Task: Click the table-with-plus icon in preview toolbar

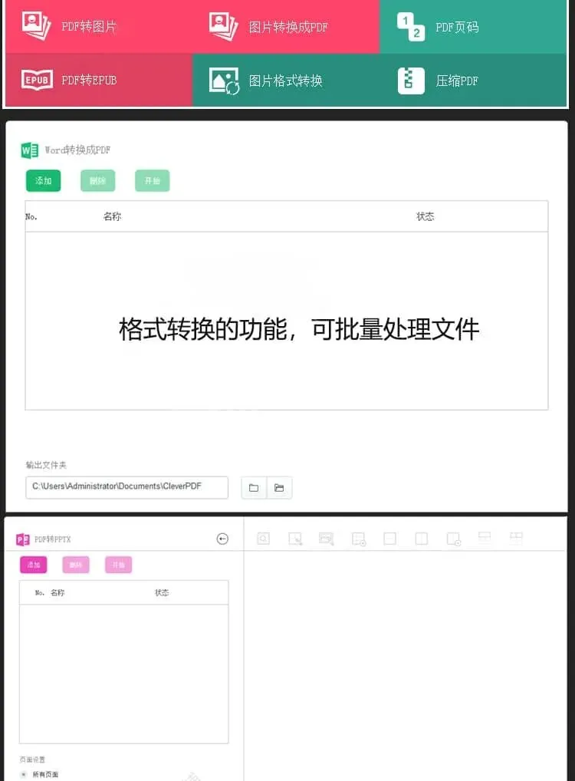Action: tap(359, 539)
